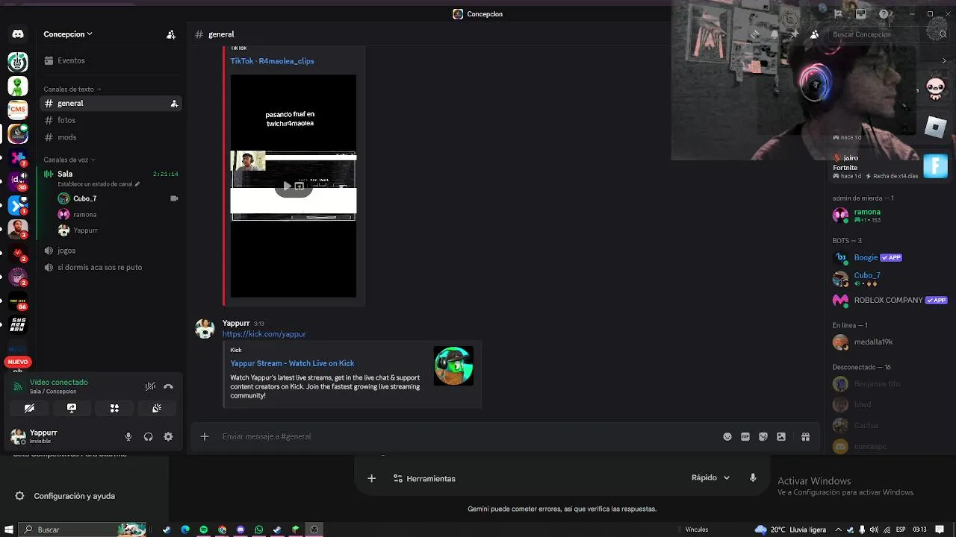956x537 pixels.
Task: Click taskbar Buscar search box
Action: [x=82, y=530]
